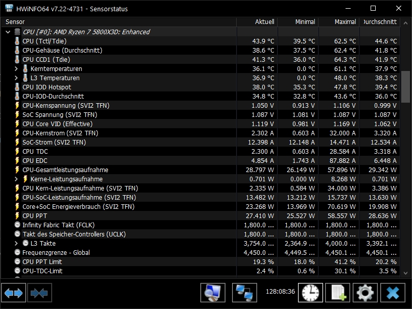Click the 70.619 W Core+SoC maximum value
Viewport: 412px width, 309px height.
[341, 207]
